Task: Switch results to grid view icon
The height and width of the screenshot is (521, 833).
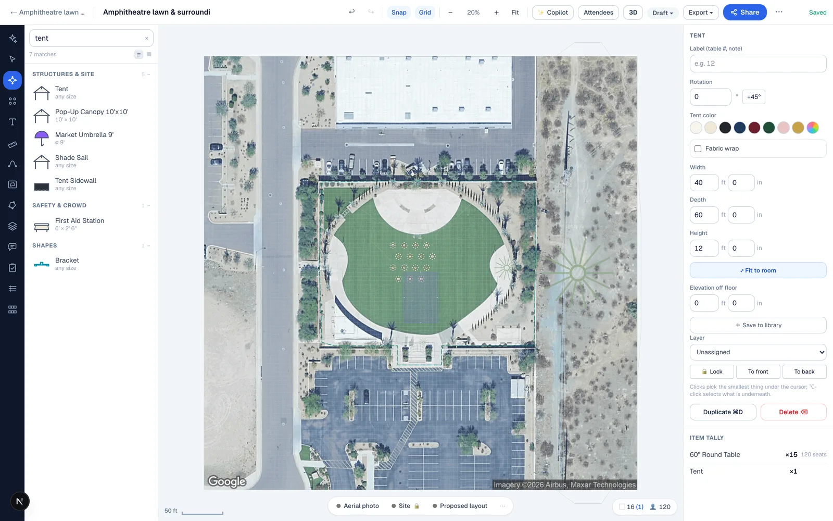Action: pos(149,54)
